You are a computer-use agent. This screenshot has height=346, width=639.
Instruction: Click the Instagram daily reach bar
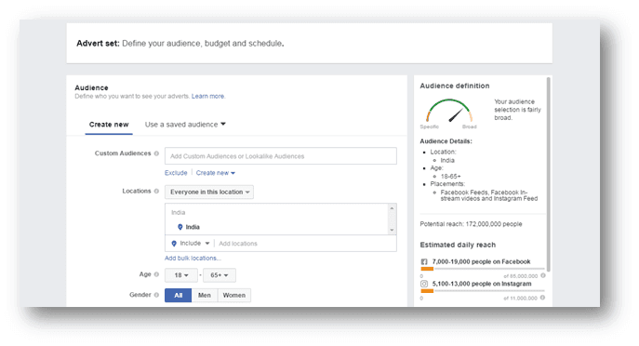(x=483, y=291)
